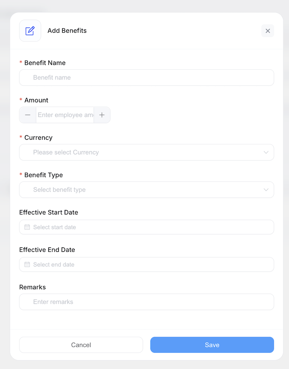The width and height of the screenshot is (289, 369).
Task: Open the Please select Currency combo box
Action: (140, 152)
